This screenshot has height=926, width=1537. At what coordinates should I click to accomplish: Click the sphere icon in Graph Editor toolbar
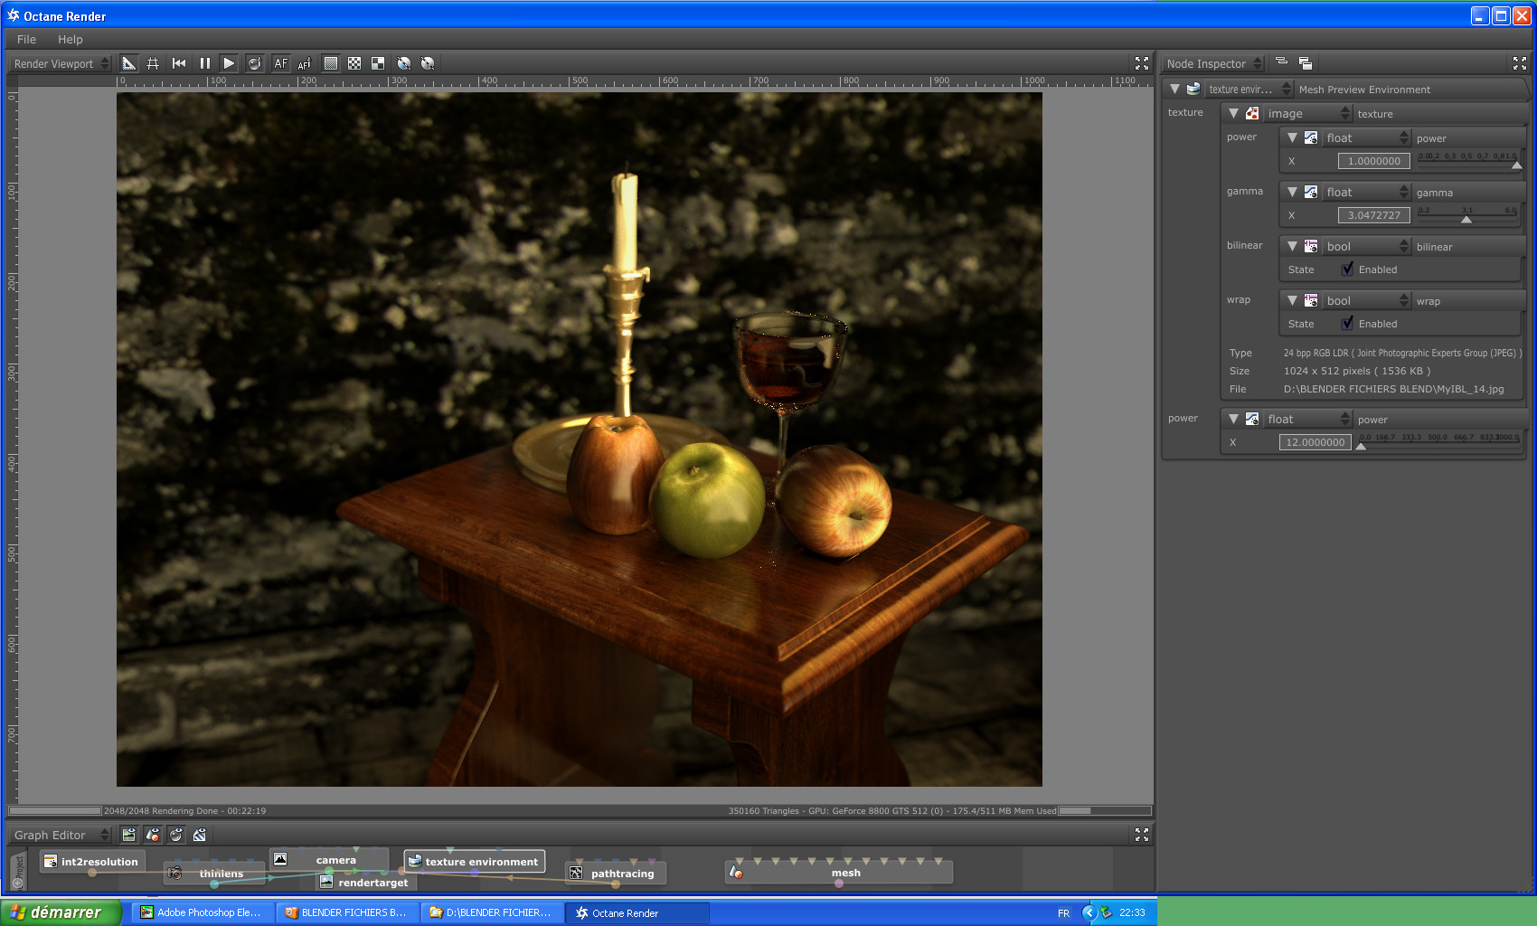(176, 835)
